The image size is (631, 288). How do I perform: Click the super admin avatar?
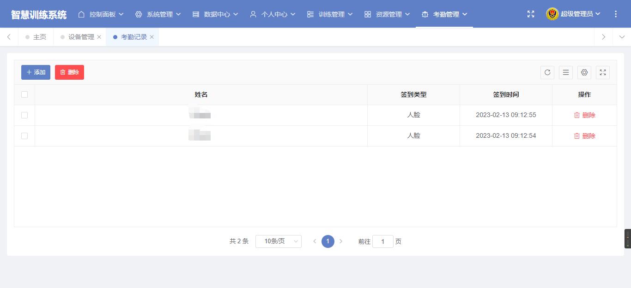[x=552, y=14]
